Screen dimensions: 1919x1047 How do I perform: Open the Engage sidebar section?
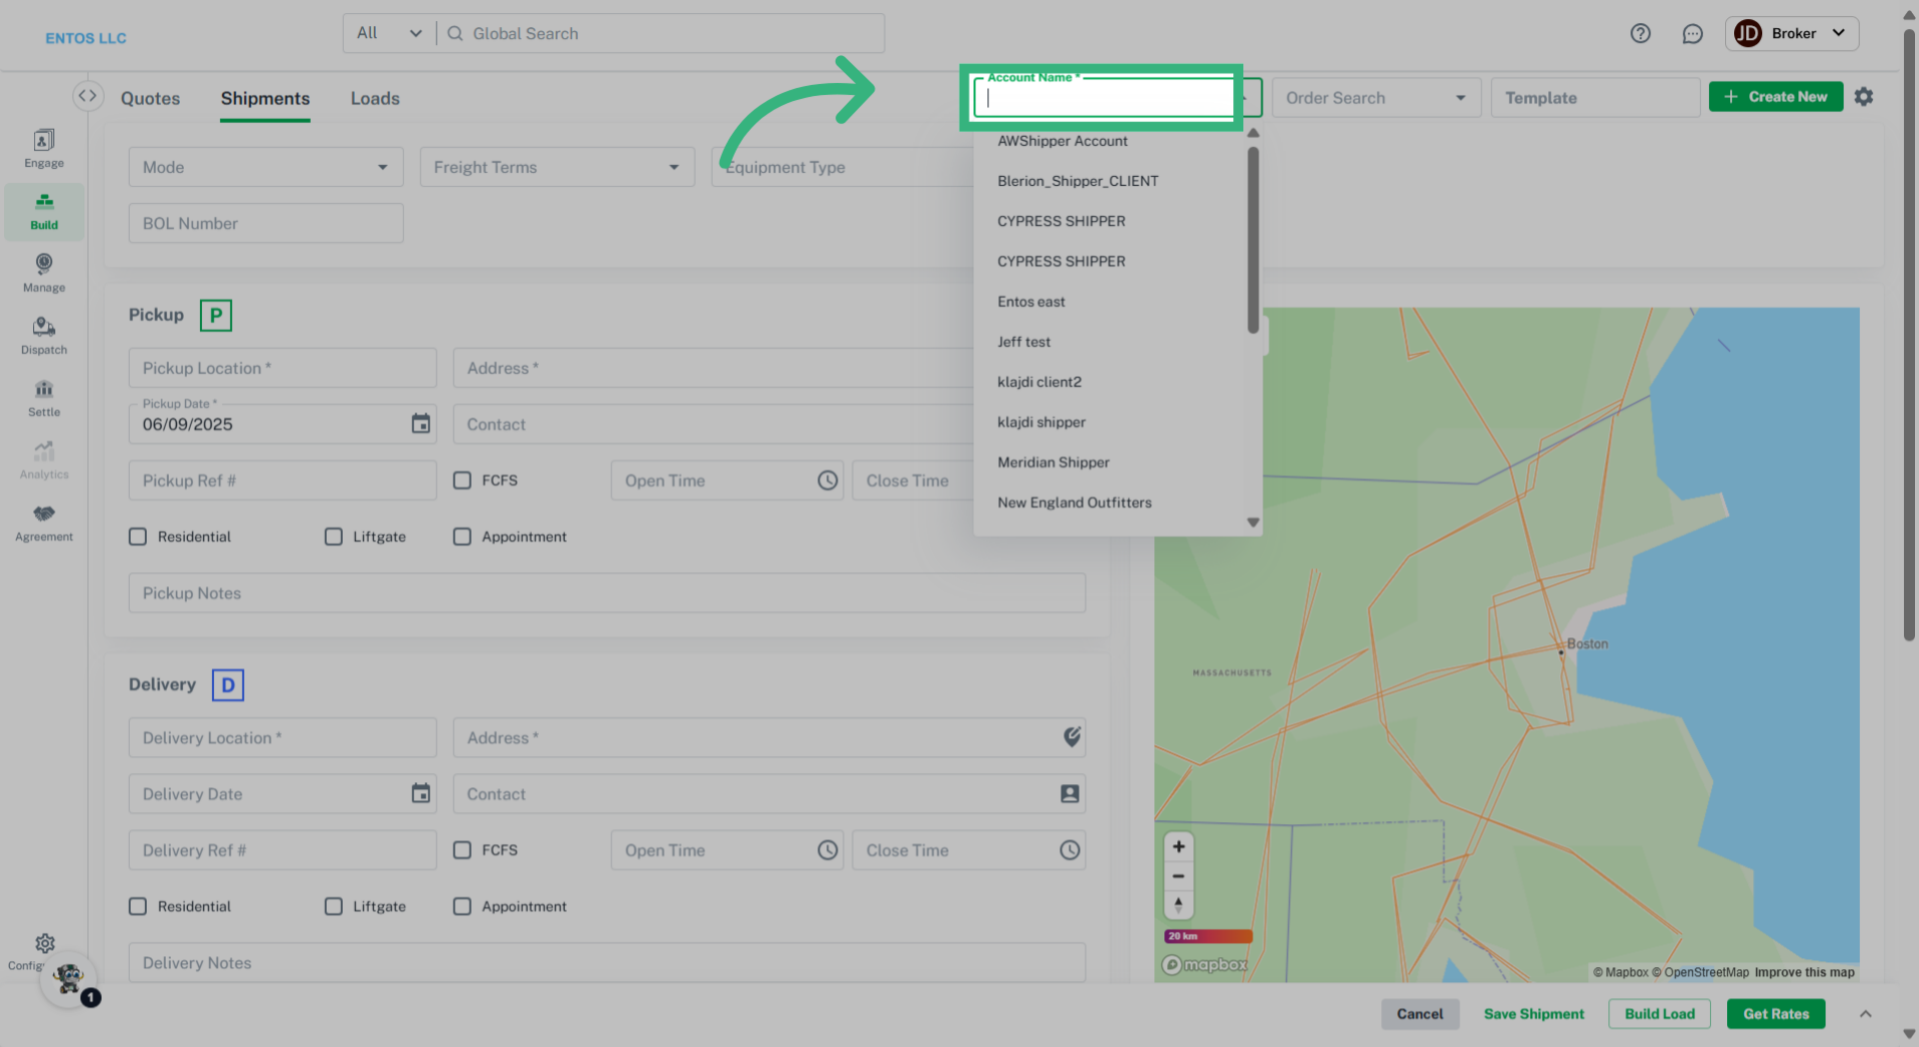44,149
